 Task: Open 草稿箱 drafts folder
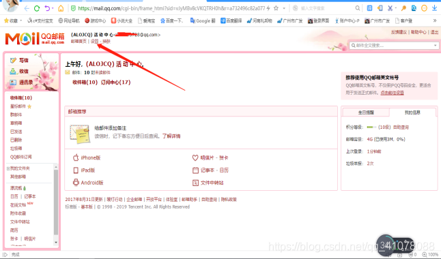[x=16, y=123]
